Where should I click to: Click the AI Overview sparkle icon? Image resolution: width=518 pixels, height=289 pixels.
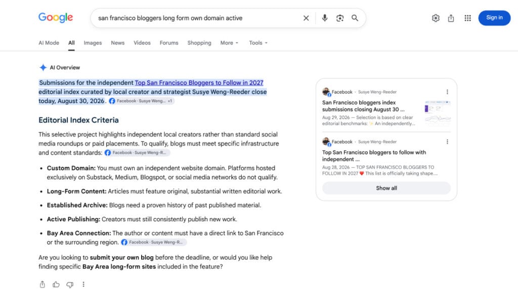(43, 68)
